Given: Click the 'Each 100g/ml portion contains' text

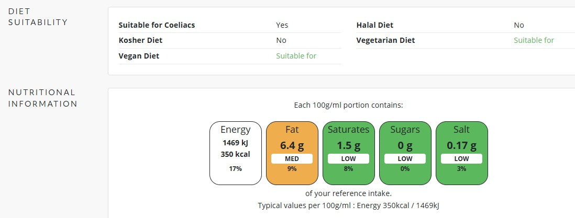Looking at the screenshot, I should (348, 105).
